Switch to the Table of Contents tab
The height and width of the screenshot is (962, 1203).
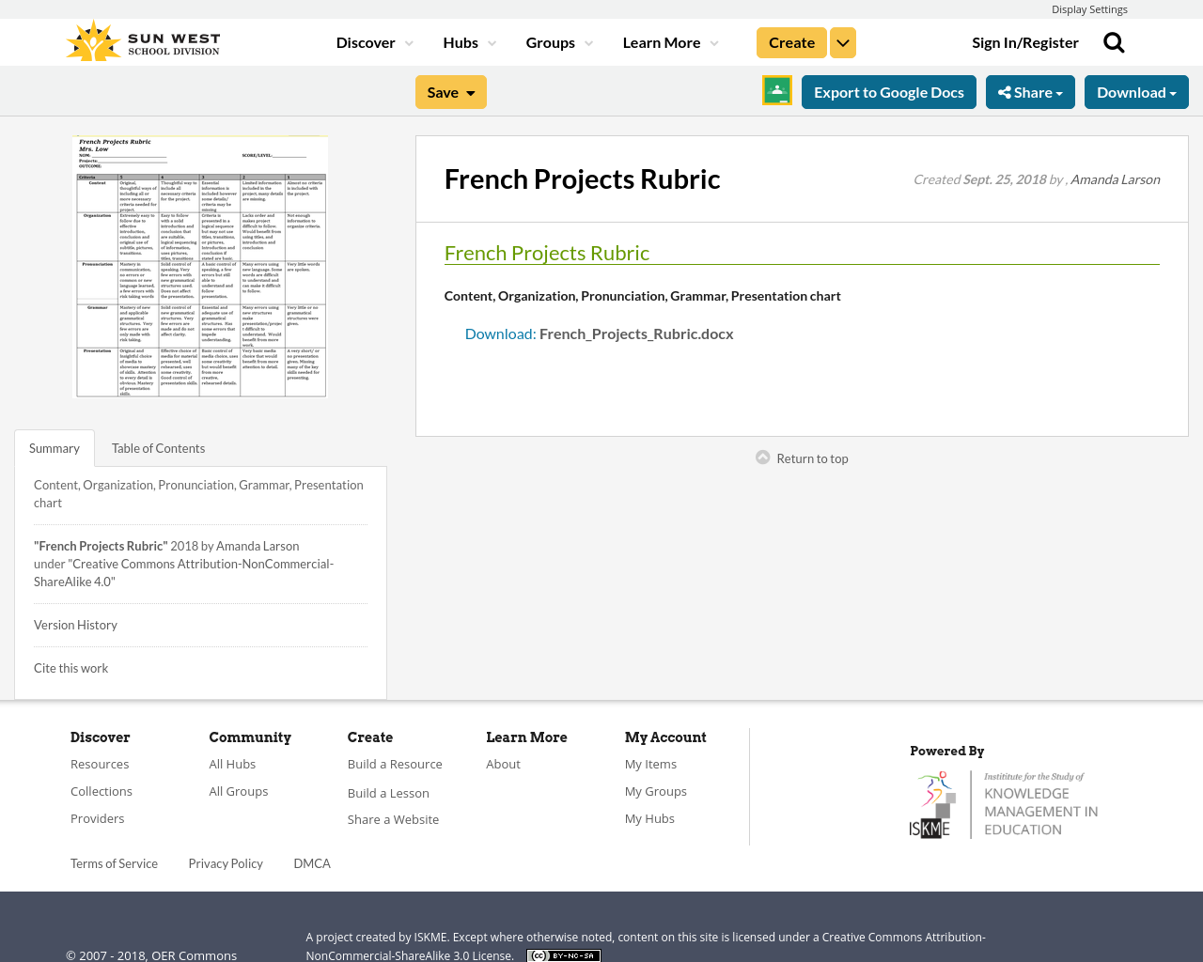[158, 447]
